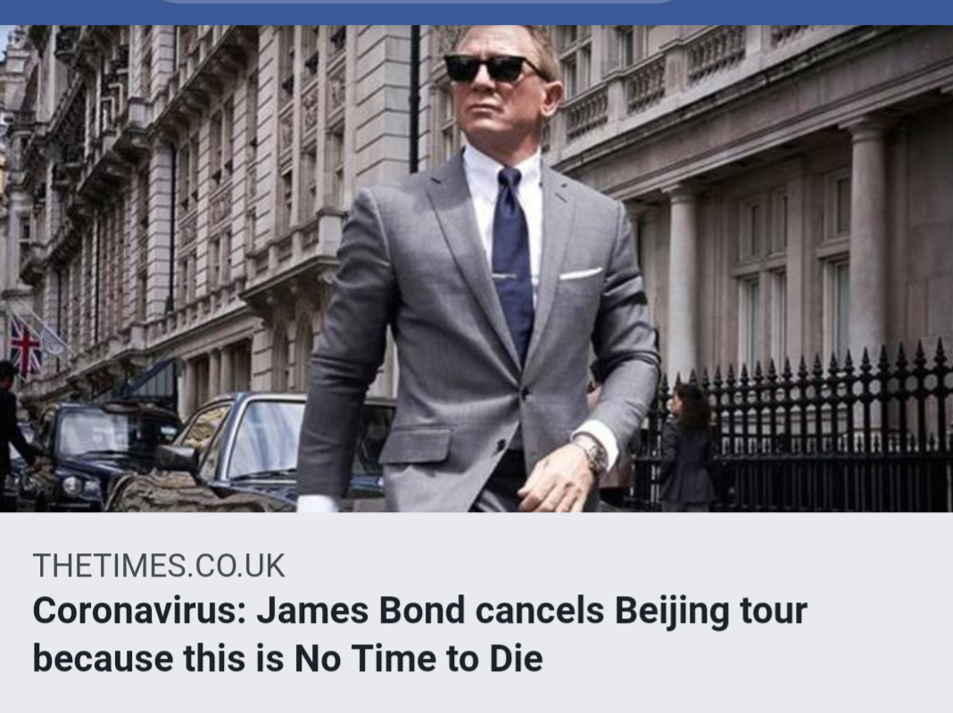Open the article preview photo
953x713 pixels.
[476, 268]
